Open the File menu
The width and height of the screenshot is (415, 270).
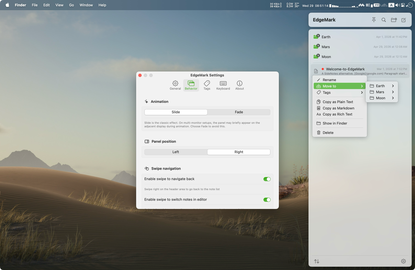click(35, 5)
